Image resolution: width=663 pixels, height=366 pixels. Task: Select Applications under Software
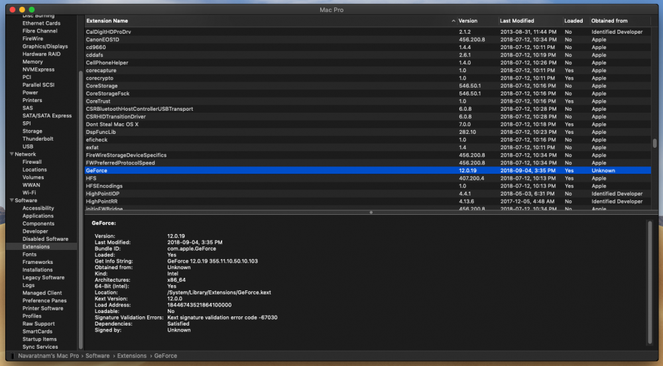(x=38, y=216)
